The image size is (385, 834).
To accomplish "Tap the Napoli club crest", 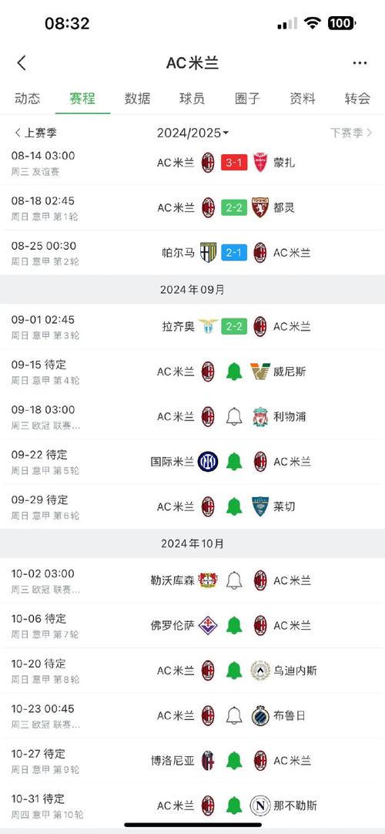I will (260, 805).
